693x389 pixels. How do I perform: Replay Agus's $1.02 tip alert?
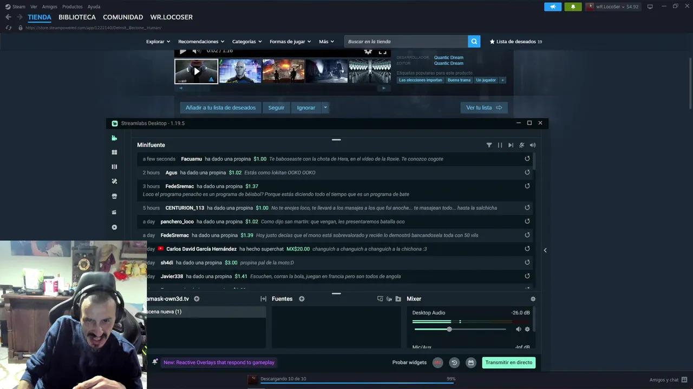[527, 172]
